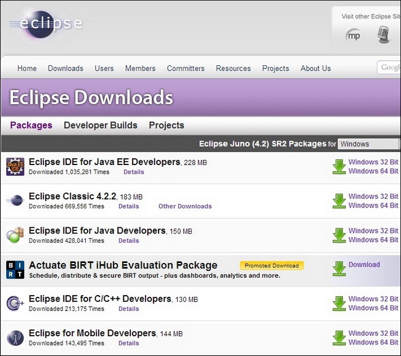Click the C/C++ package icon

tap(15, 303)
